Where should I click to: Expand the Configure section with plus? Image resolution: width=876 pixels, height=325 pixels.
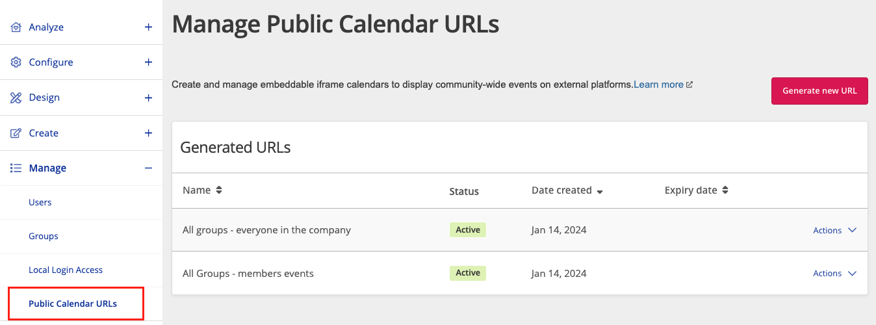[x=148, y=62]
